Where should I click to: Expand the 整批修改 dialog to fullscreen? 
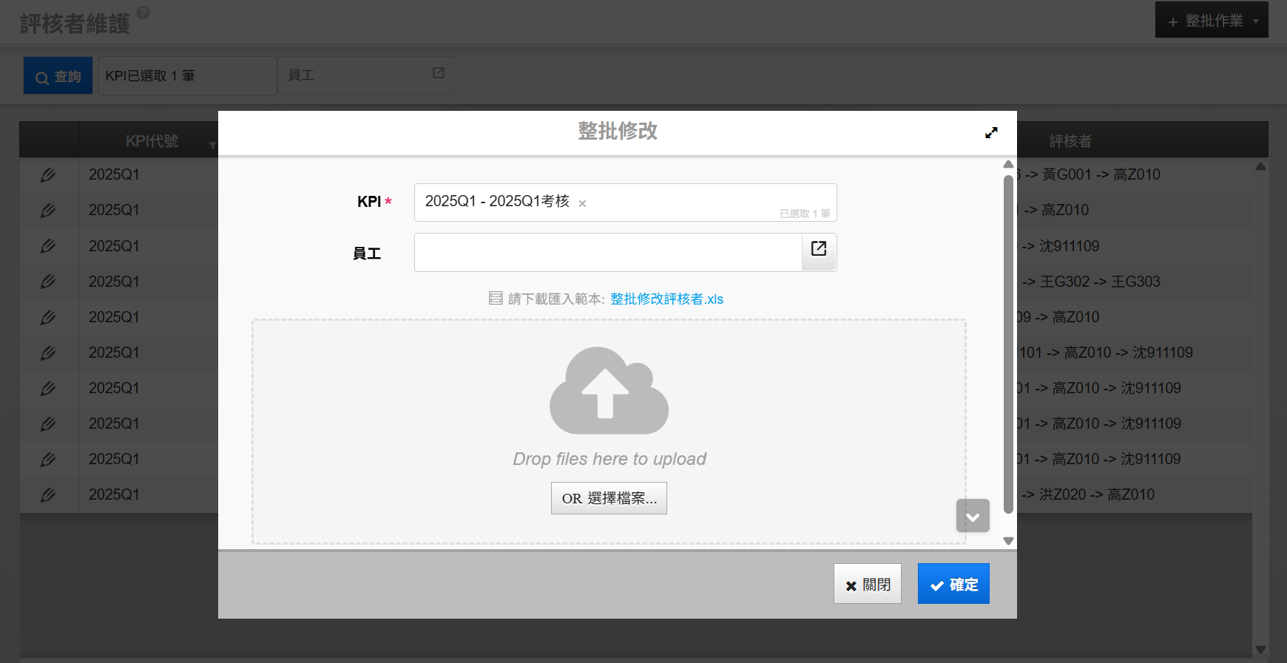(x=991, y=132)
